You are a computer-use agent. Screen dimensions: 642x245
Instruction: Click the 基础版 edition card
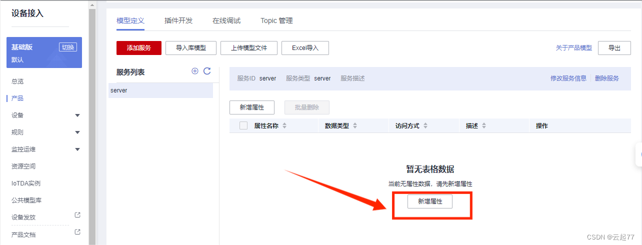44,52
